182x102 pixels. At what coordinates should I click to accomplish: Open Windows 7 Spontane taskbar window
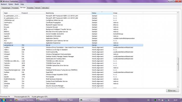[x=25, y=100]
